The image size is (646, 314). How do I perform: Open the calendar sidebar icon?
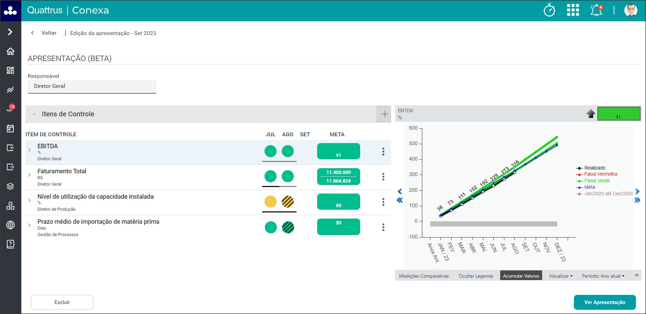(x=10, y=129)
